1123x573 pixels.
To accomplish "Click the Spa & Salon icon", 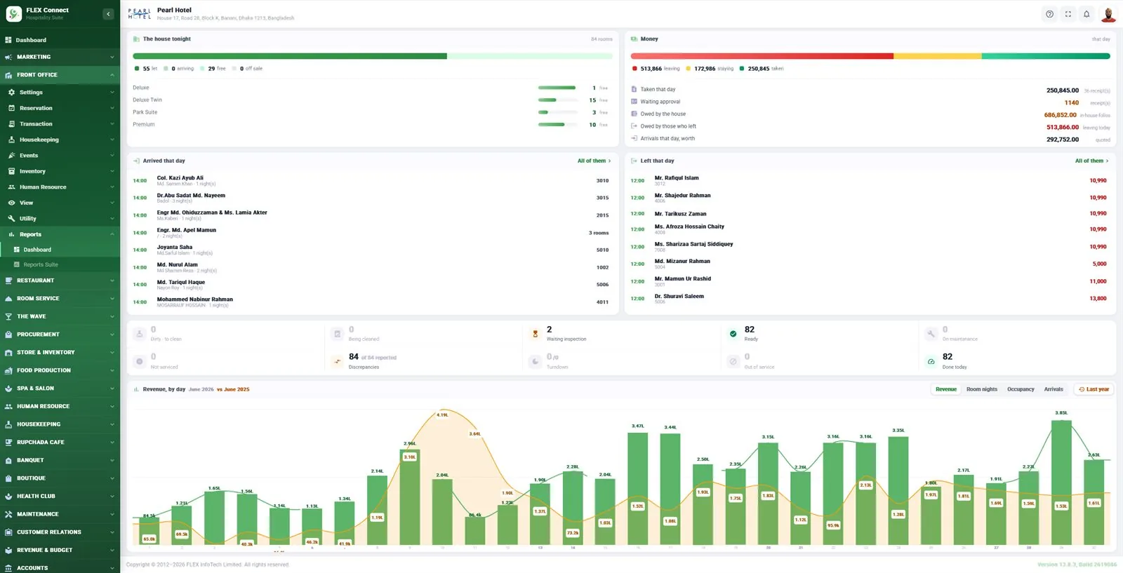I will point(8,389).
